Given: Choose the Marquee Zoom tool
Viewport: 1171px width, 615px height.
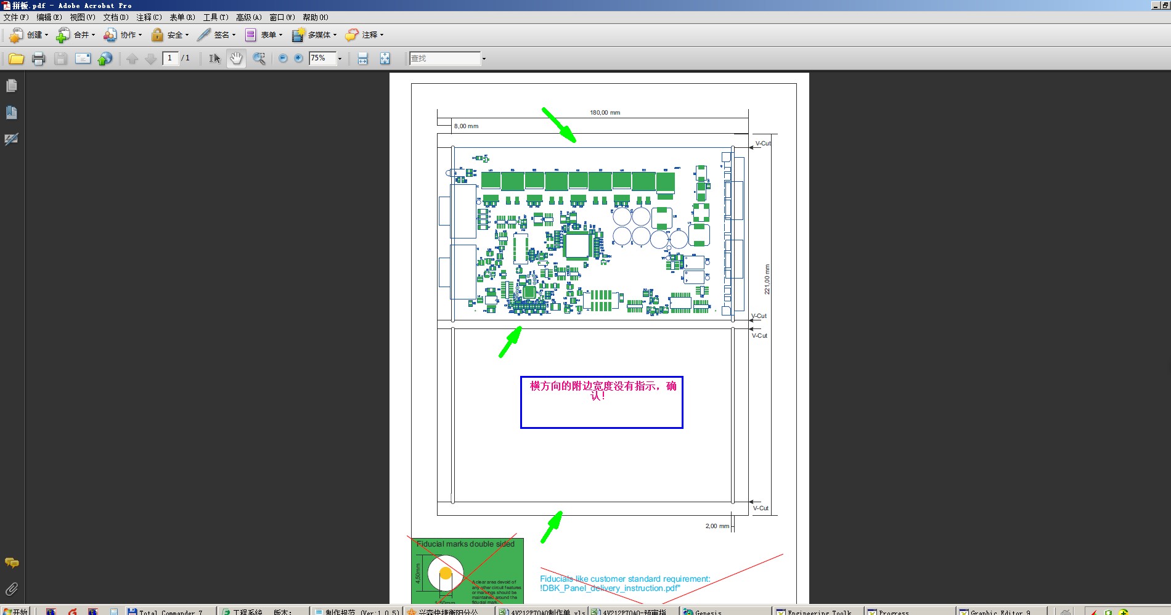Looking at the screenshot, I should pos(259,59).
